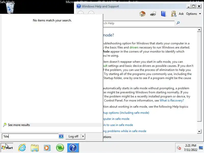
Task: Click 'No items match your search.' text
Action: [52, 20]
